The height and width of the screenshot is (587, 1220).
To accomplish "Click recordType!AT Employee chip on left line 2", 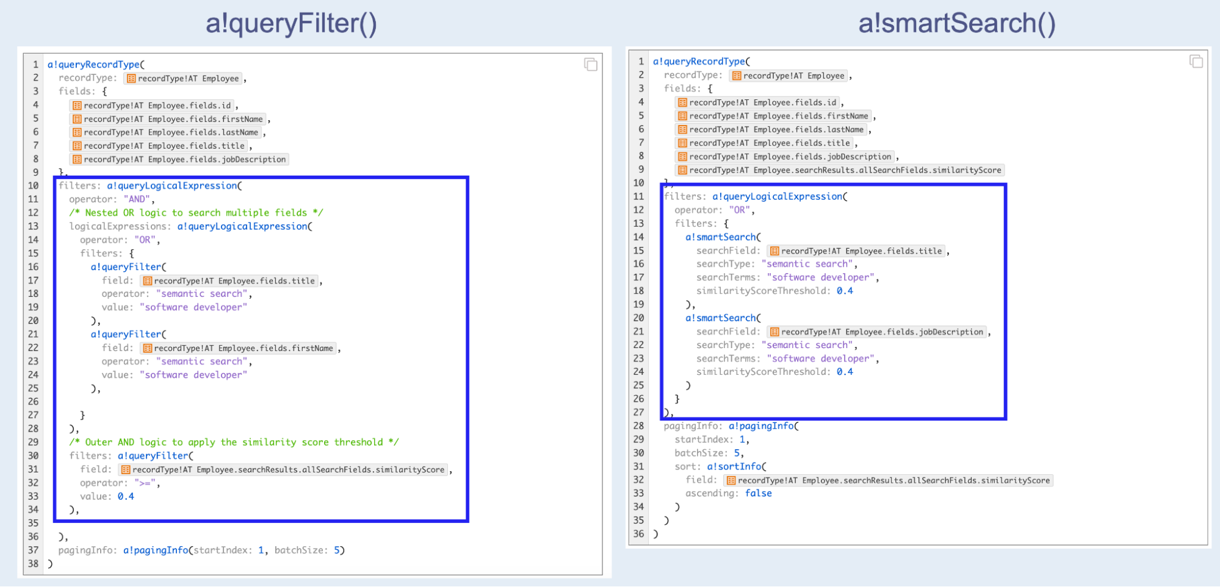I will point(183,79).
